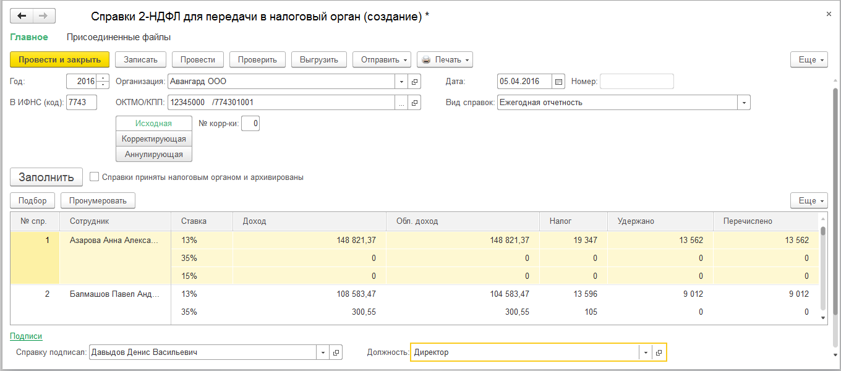Click the Заполнить button
The image size is (841, 371).
pyautogui.click(x=46, y=177)
